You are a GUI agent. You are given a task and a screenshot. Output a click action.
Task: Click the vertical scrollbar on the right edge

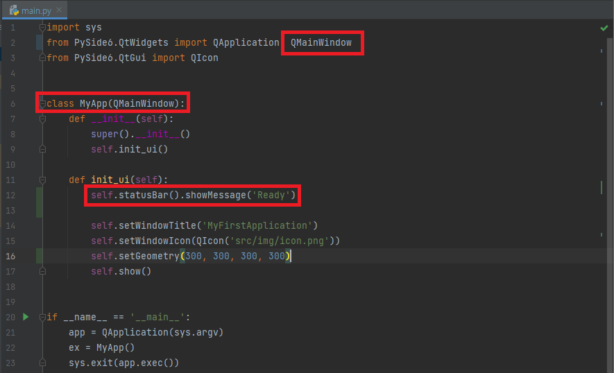pyautogui.click(x=610, y=204)
